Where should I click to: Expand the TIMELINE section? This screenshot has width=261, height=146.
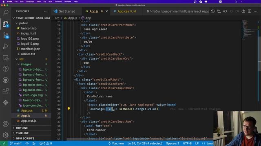(31, 133)
